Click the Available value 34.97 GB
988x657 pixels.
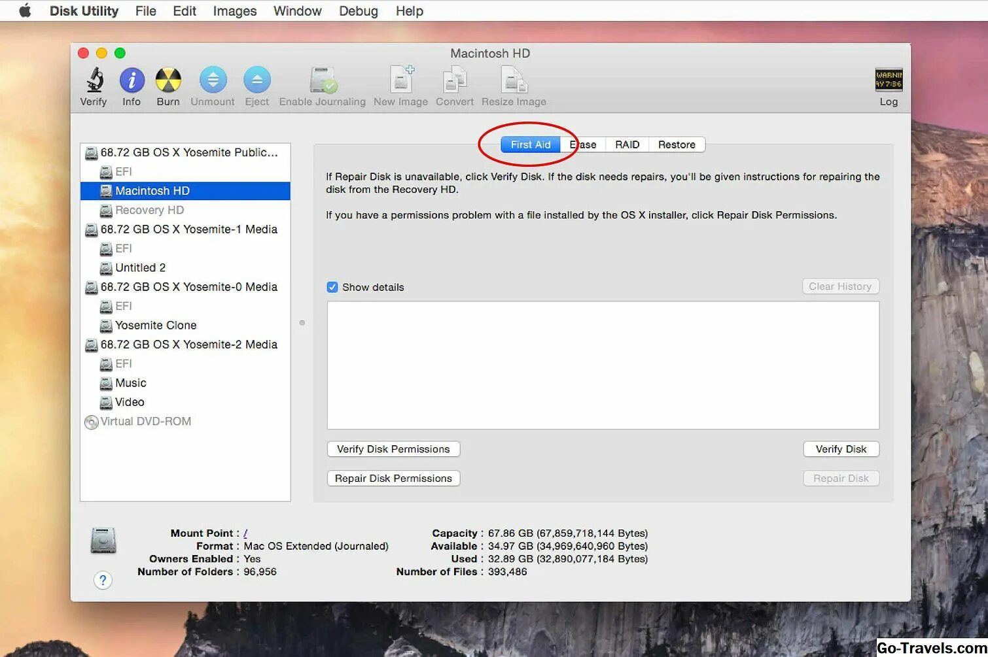[x=510, y=546]
